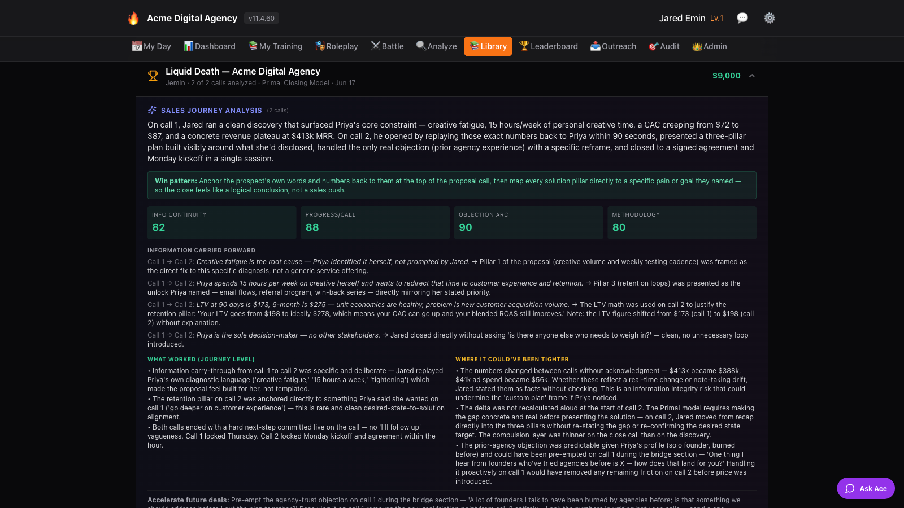
Task: Click the '(2 calls)' label
Action: 277,110
